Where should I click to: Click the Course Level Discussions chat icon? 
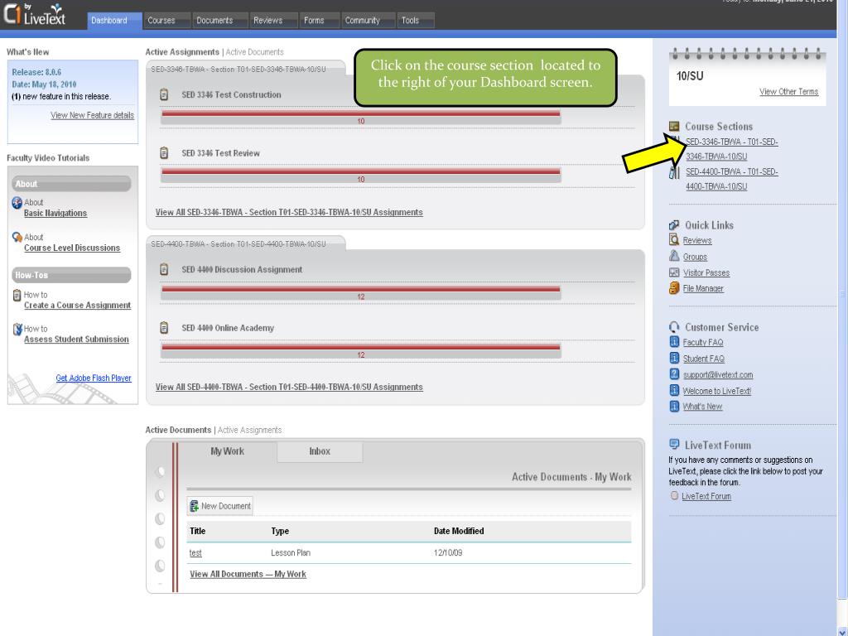pos(17,238)
